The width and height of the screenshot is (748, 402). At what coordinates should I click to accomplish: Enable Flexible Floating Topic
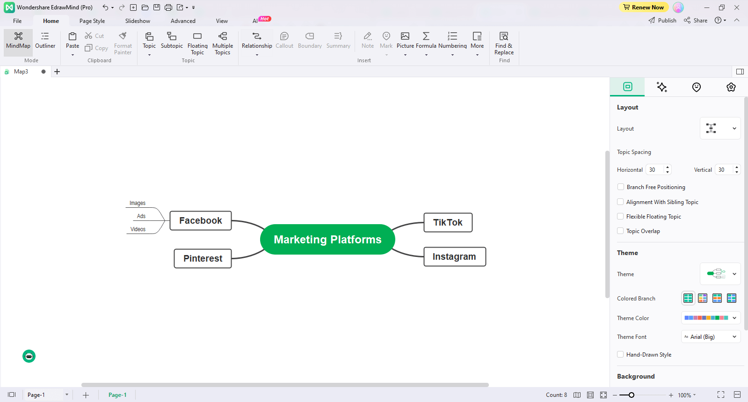point(621,217)
